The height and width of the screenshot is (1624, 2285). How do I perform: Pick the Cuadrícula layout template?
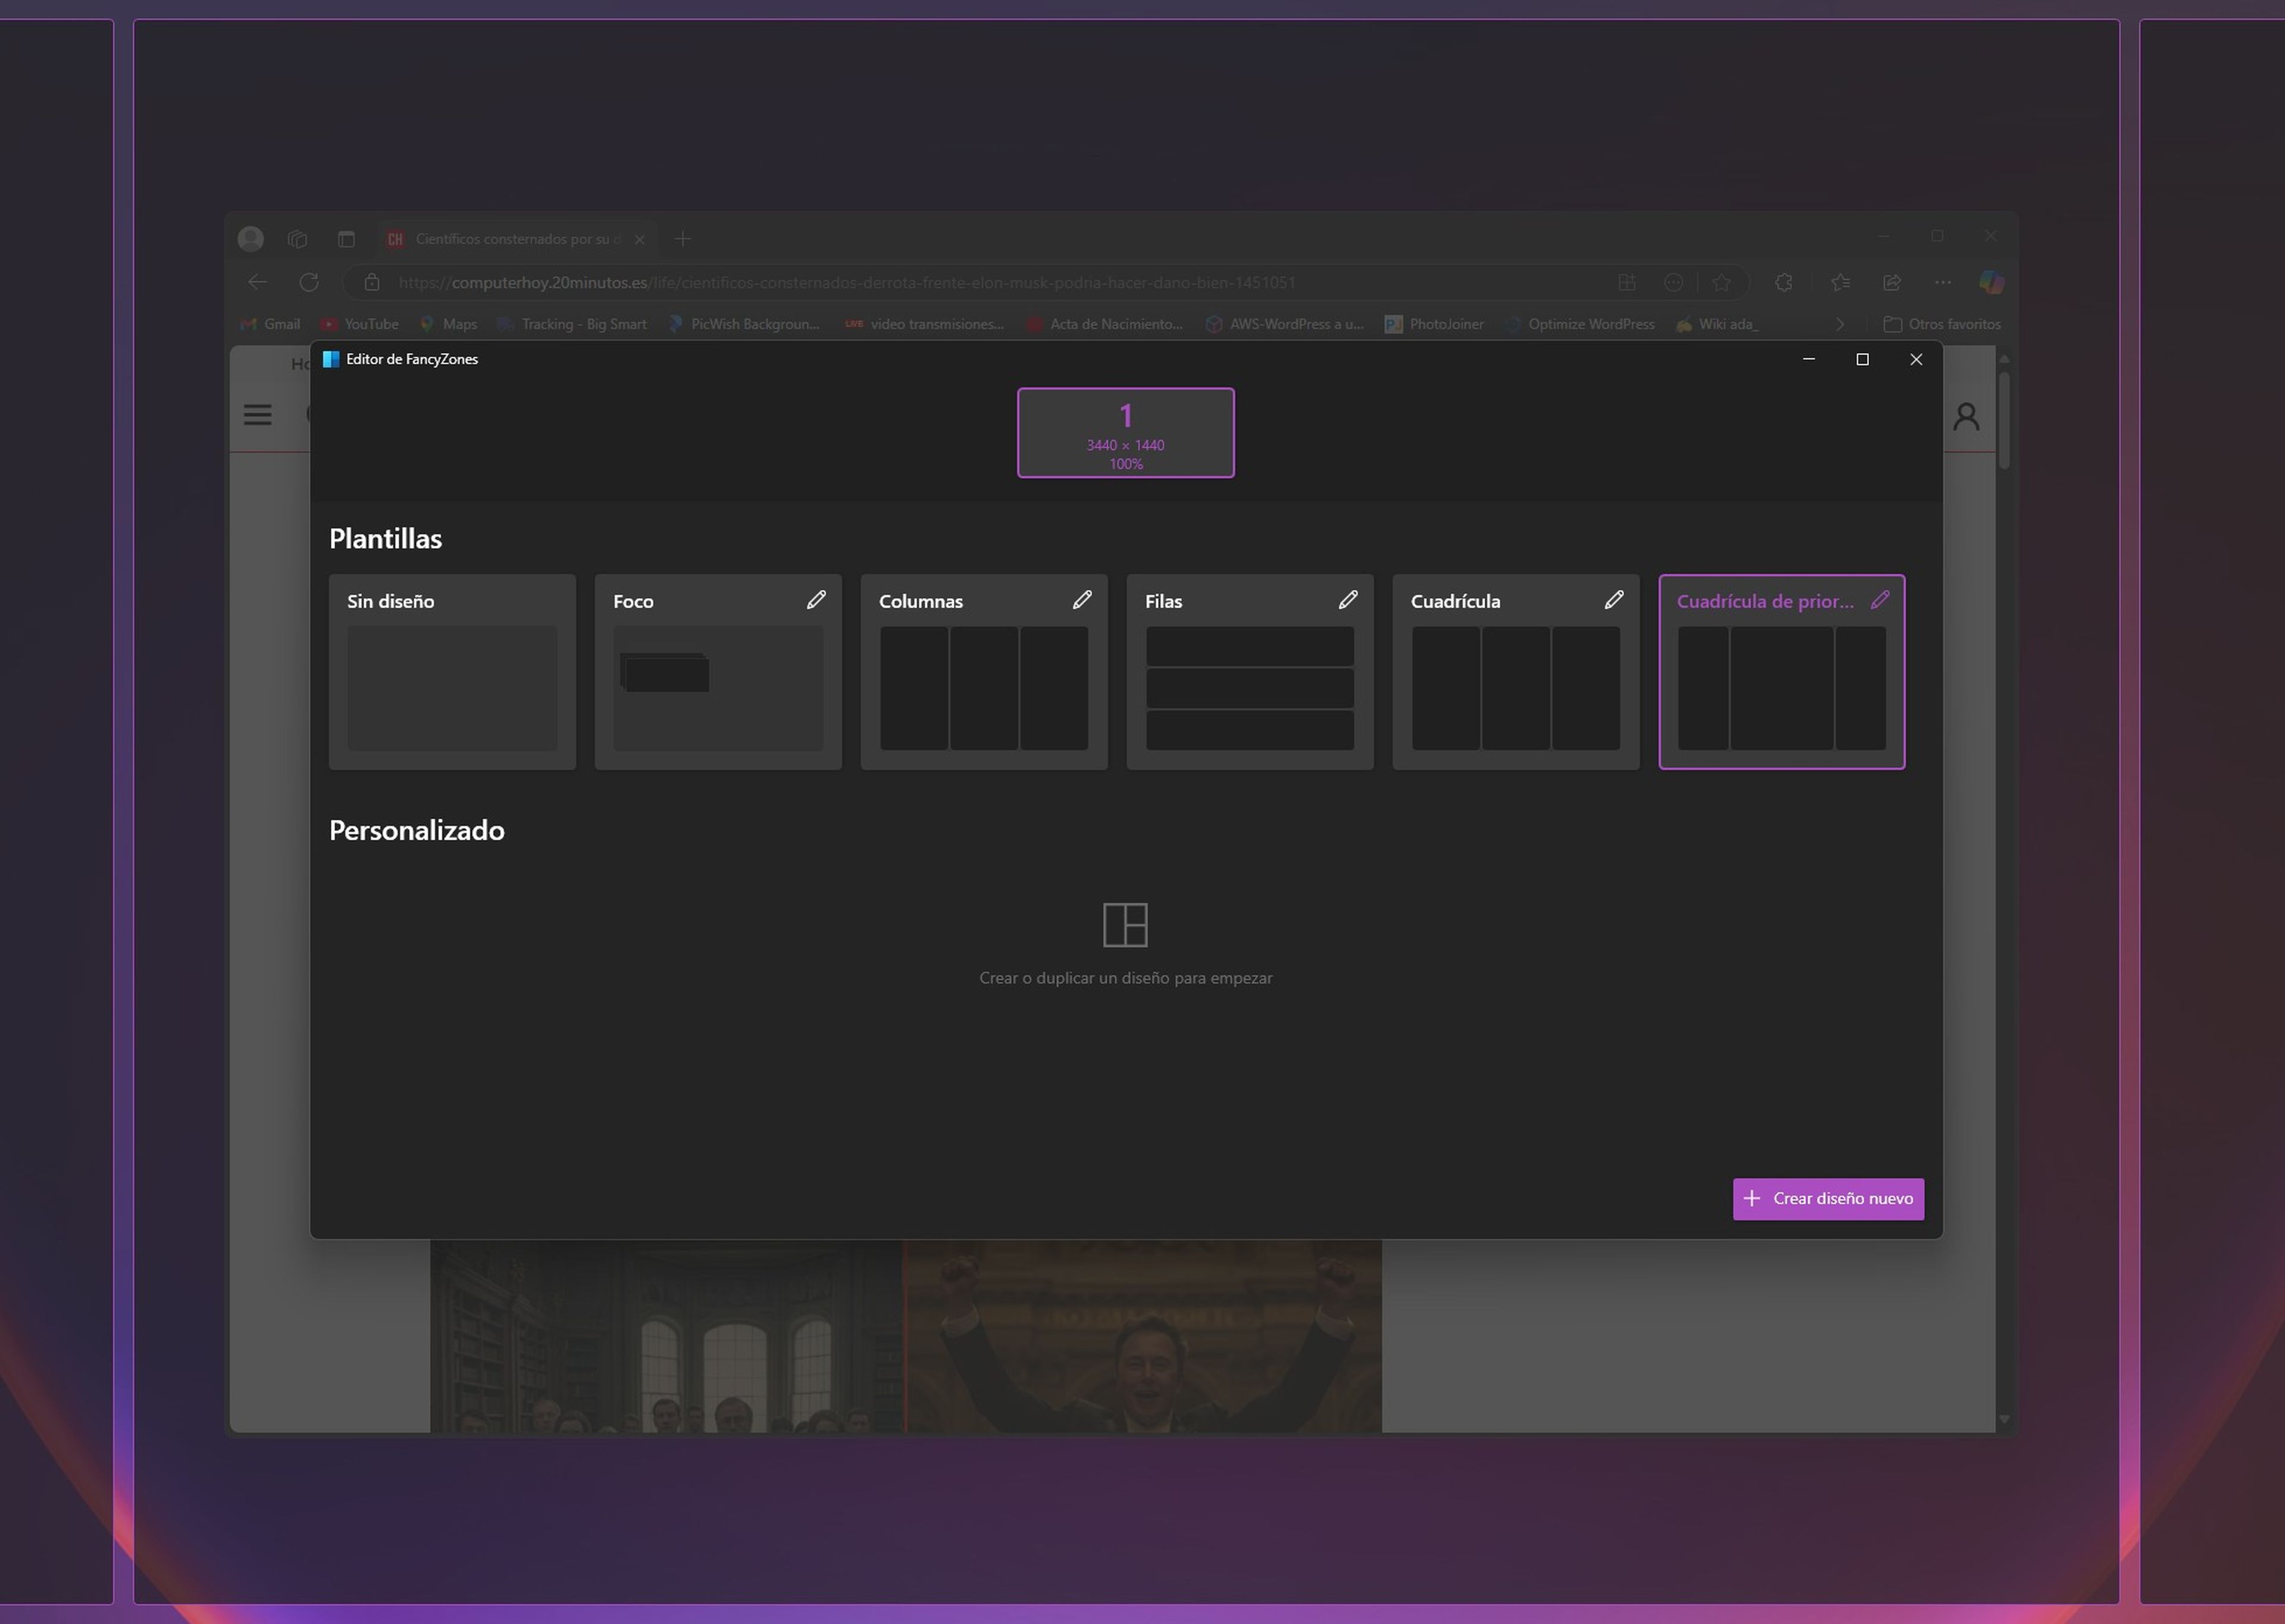point(1516,672)
